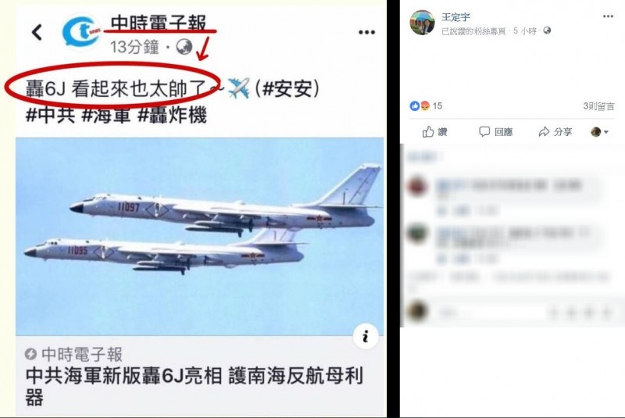This screenshot has width=625, height=418.
Task: Open the options ellipsis on 王定宇's post
Action: click(608, 16)
